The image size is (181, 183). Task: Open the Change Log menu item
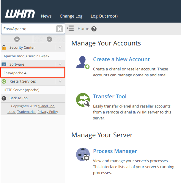(71, 16)
